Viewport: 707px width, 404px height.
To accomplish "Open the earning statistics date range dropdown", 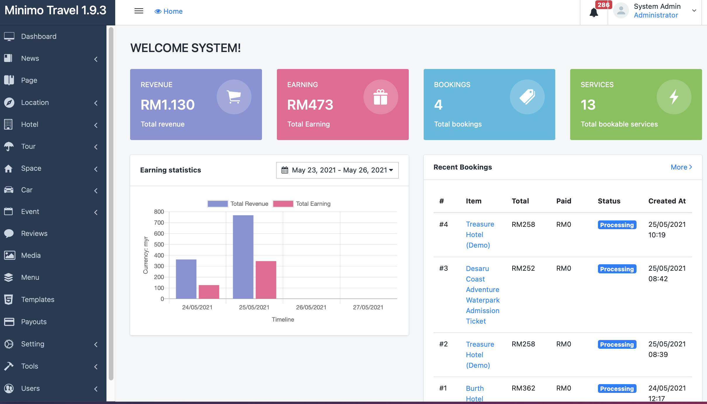I will tap(337, 170).
